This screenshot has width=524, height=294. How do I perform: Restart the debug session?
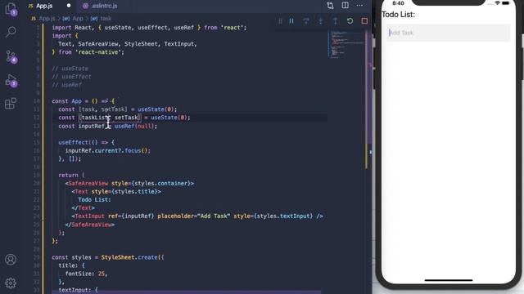350,21
